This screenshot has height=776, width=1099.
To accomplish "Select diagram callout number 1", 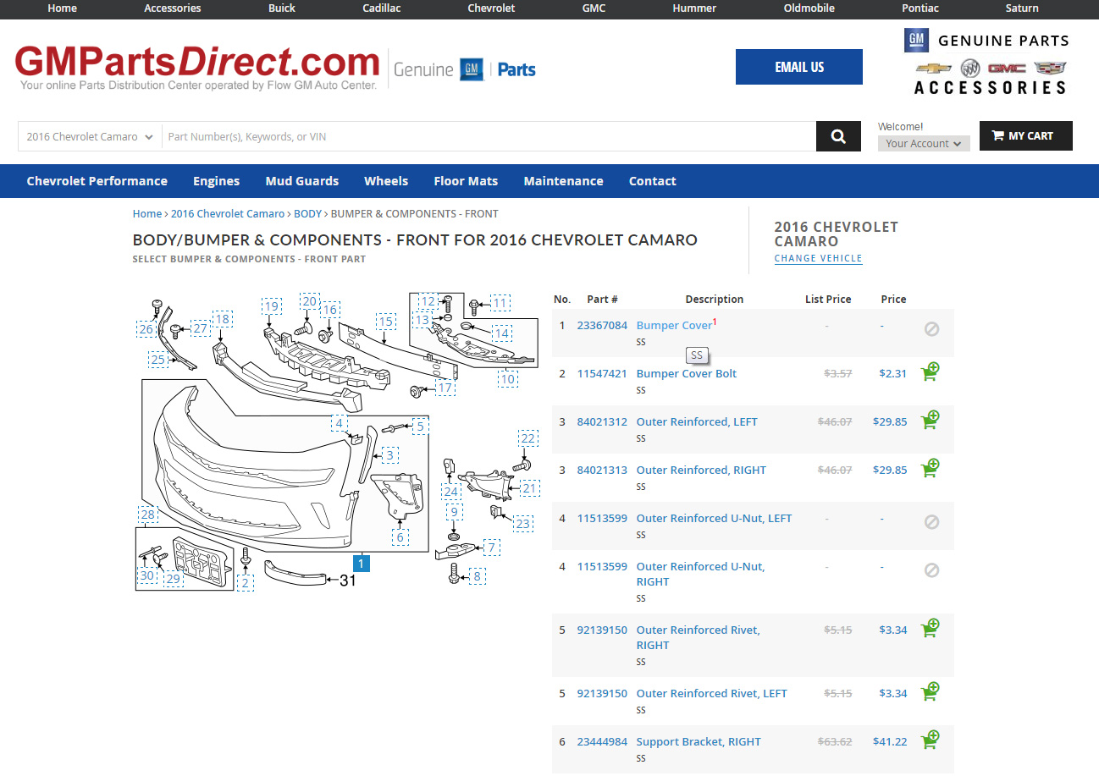I will (x=362, y=564).
